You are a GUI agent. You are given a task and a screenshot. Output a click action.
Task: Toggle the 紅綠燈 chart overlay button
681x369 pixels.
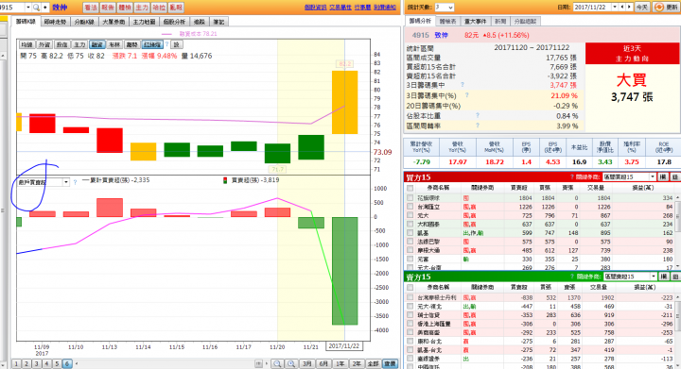[x=152, y=44]
